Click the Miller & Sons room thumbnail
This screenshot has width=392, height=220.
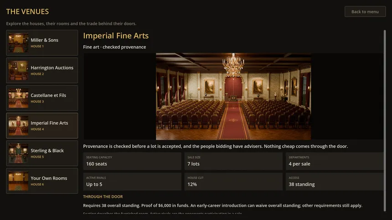pos(18,43)
